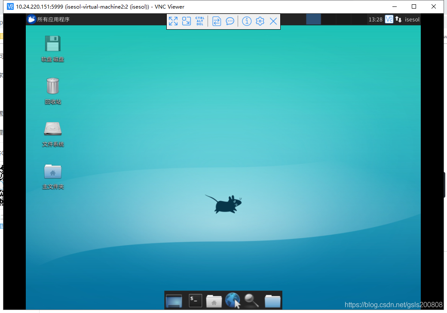Click the isesol user name in panel
Screen dimensions: 447x313
click(412, 19)
